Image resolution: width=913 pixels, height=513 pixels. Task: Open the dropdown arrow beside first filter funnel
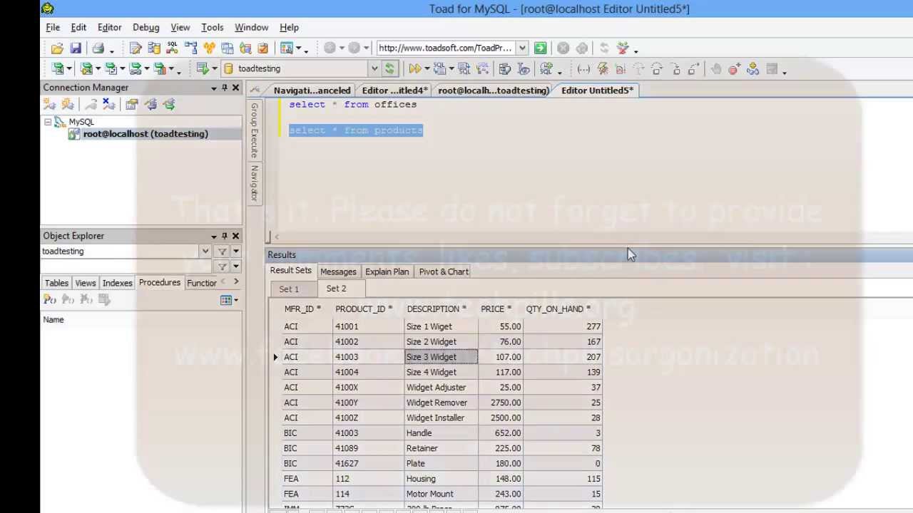click(236, 252)
